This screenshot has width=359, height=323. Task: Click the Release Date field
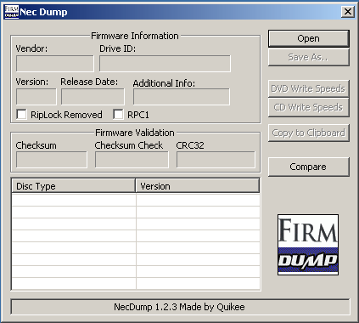click(x=93, y=97)
